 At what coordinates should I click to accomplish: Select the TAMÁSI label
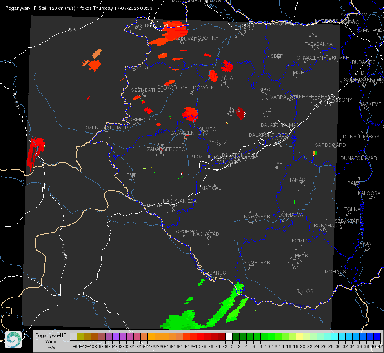tap(298, 180)
